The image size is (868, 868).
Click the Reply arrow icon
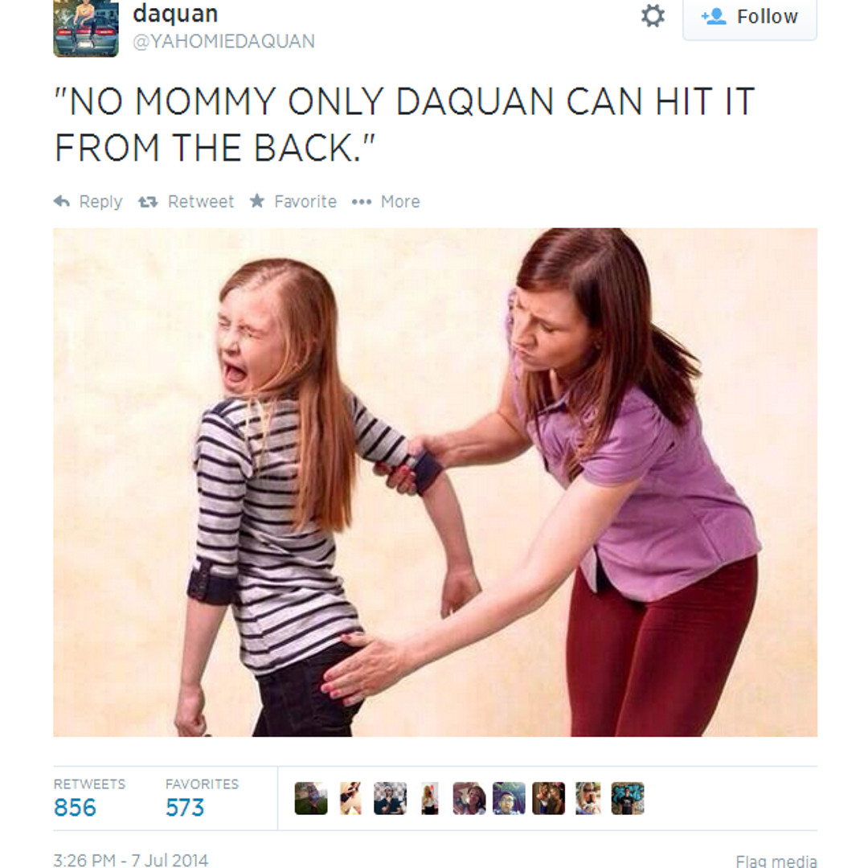[61, 201]
